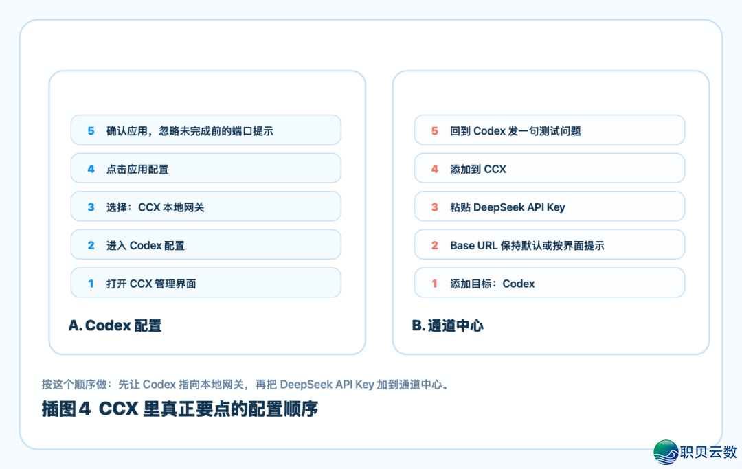Open the '进入 Codex 配置' step row
Viewport: 742px width, 469px height.
tap(206, 245)
